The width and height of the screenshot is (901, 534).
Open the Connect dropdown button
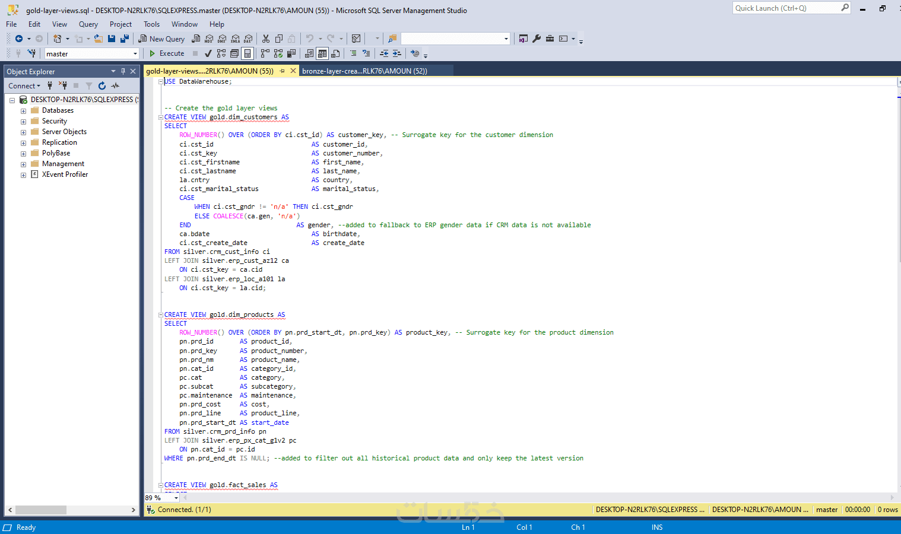click(24, 86)
